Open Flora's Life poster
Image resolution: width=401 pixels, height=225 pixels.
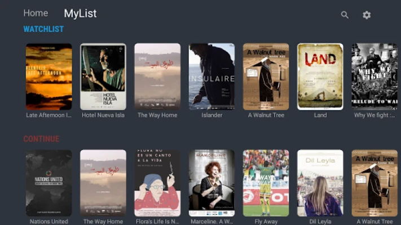157,183
